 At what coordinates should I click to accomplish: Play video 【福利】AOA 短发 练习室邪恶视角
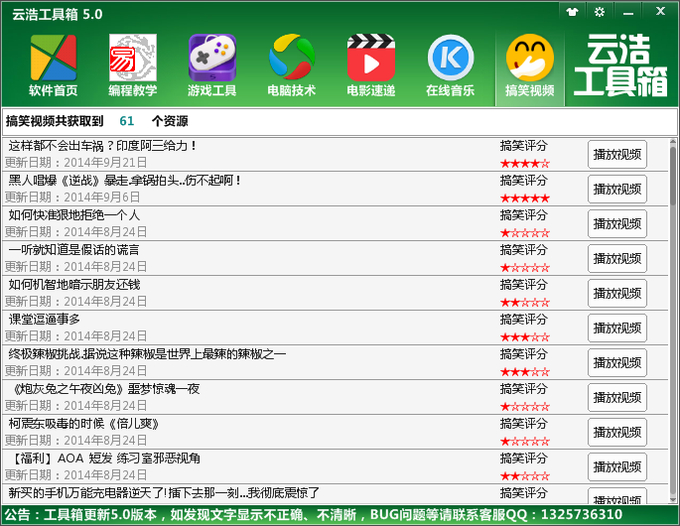[x=617, y=466]
